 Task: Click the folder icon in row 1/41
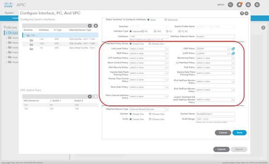(x=31, y=40)
